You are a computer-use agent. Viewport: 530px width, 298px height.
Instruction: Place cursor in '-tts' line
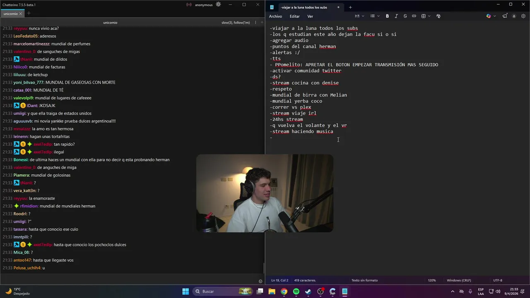coord(275,59)
